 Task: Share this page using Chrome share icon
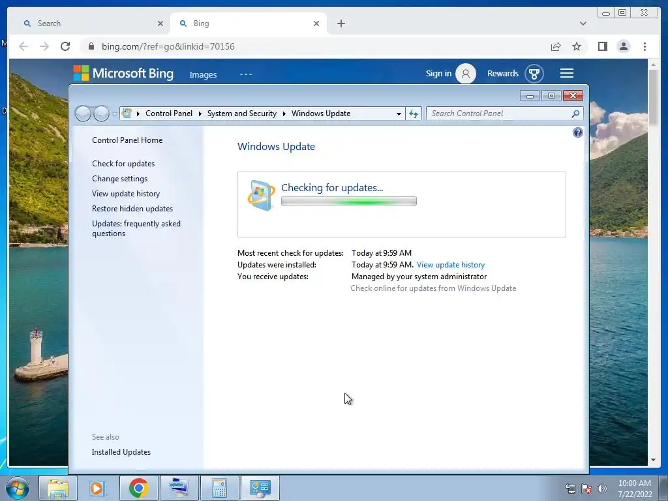pos(556,46)
